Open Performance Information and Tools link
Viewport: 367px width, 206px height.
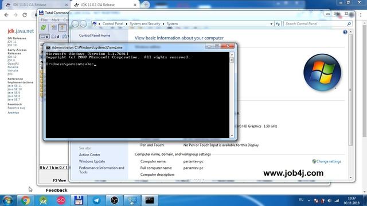[101, 170]
